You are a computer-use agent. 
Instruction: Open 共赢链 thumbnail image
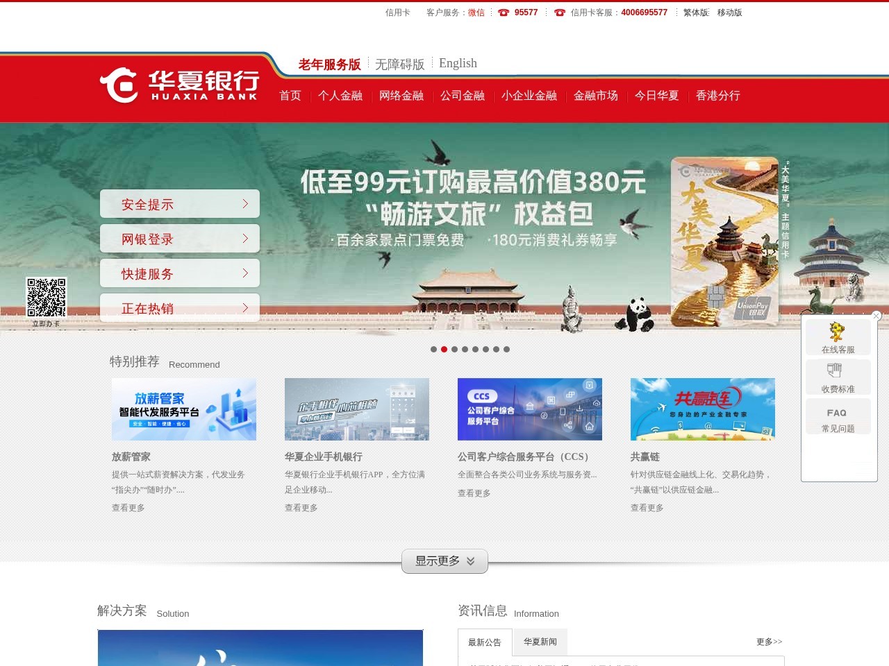[x=703, y=409]
